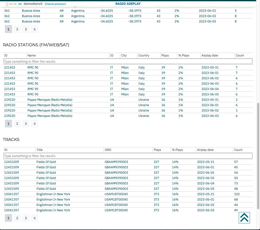This screenshot has height=230, width=260.
Task: Click the scroll-to-top double chevron icon
Action: point(244,217)
